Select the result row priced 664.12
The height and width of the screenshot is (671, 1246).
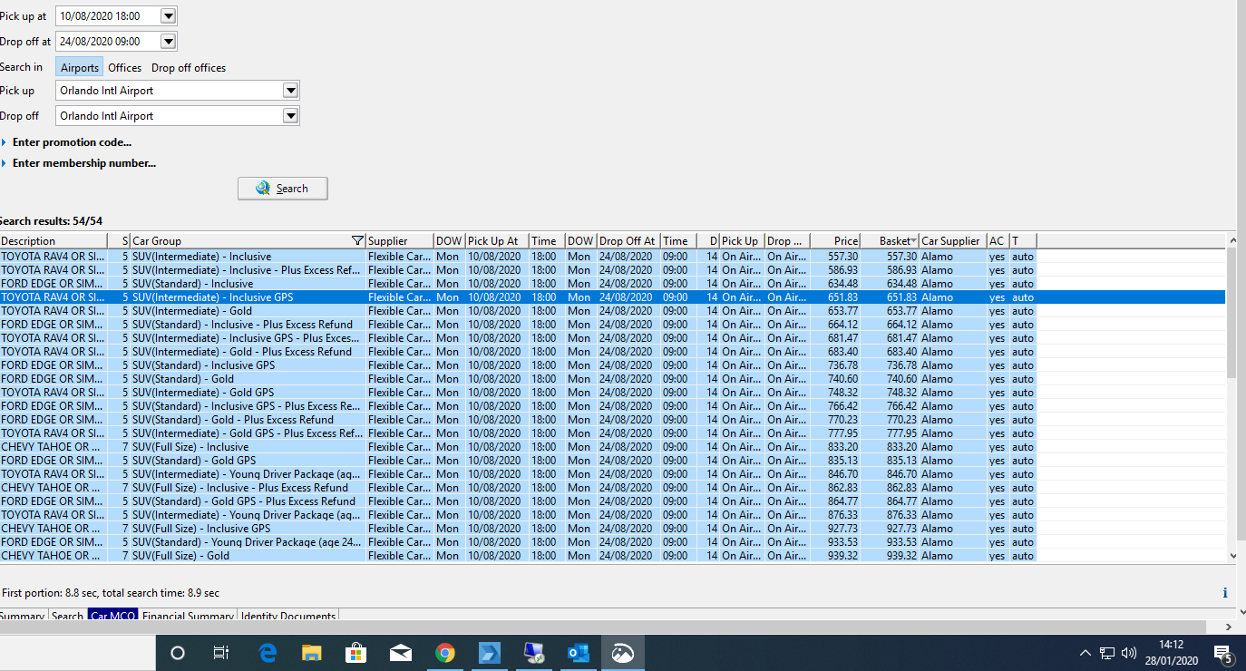click(x=612, y=325)
